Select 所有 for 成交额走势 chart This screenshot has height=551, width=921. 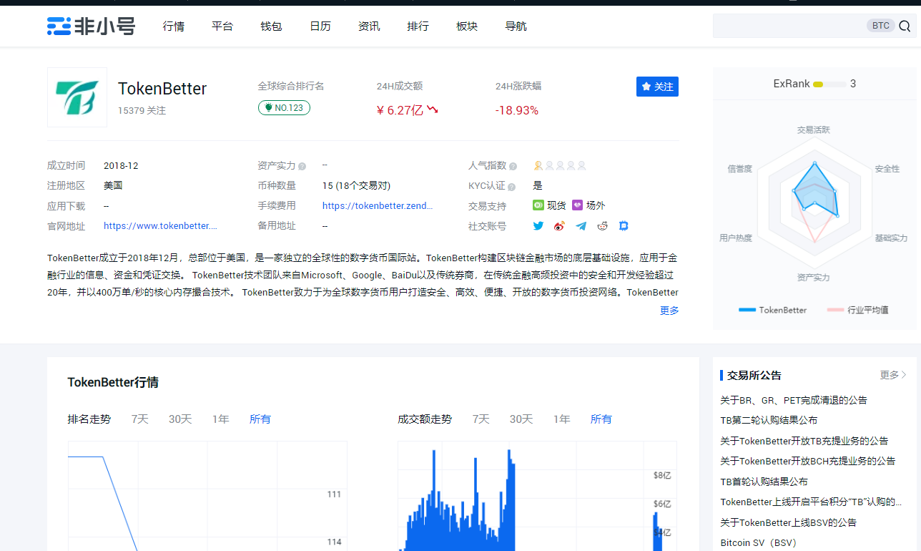(601, 419)
